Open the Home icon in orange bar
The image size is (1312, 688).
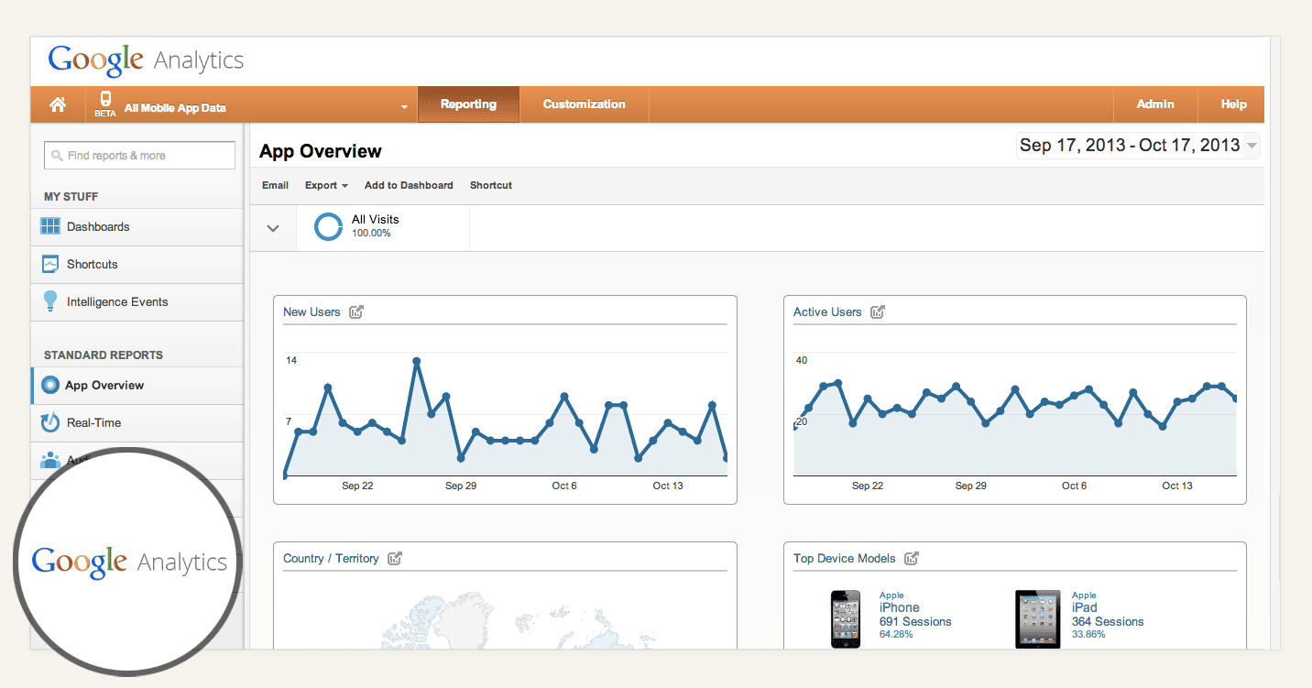(58, 104)
